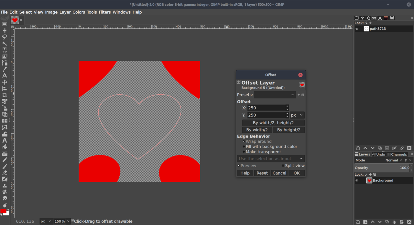Viewport: 414px width, 225px height.
Task: Open the Filters menu
Action: pos(104,12)
